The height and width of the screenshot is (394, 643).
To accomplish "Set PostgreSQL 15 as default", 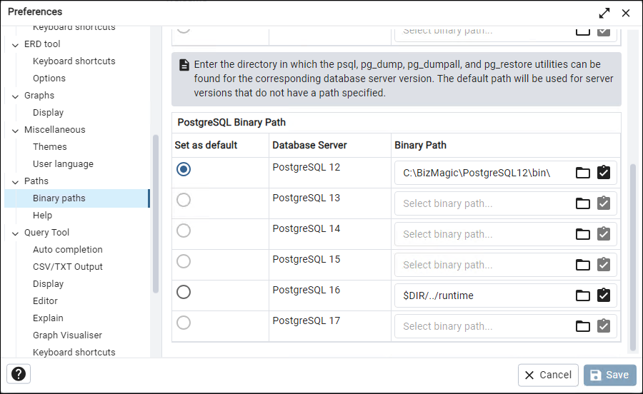I will click(184, 261).
